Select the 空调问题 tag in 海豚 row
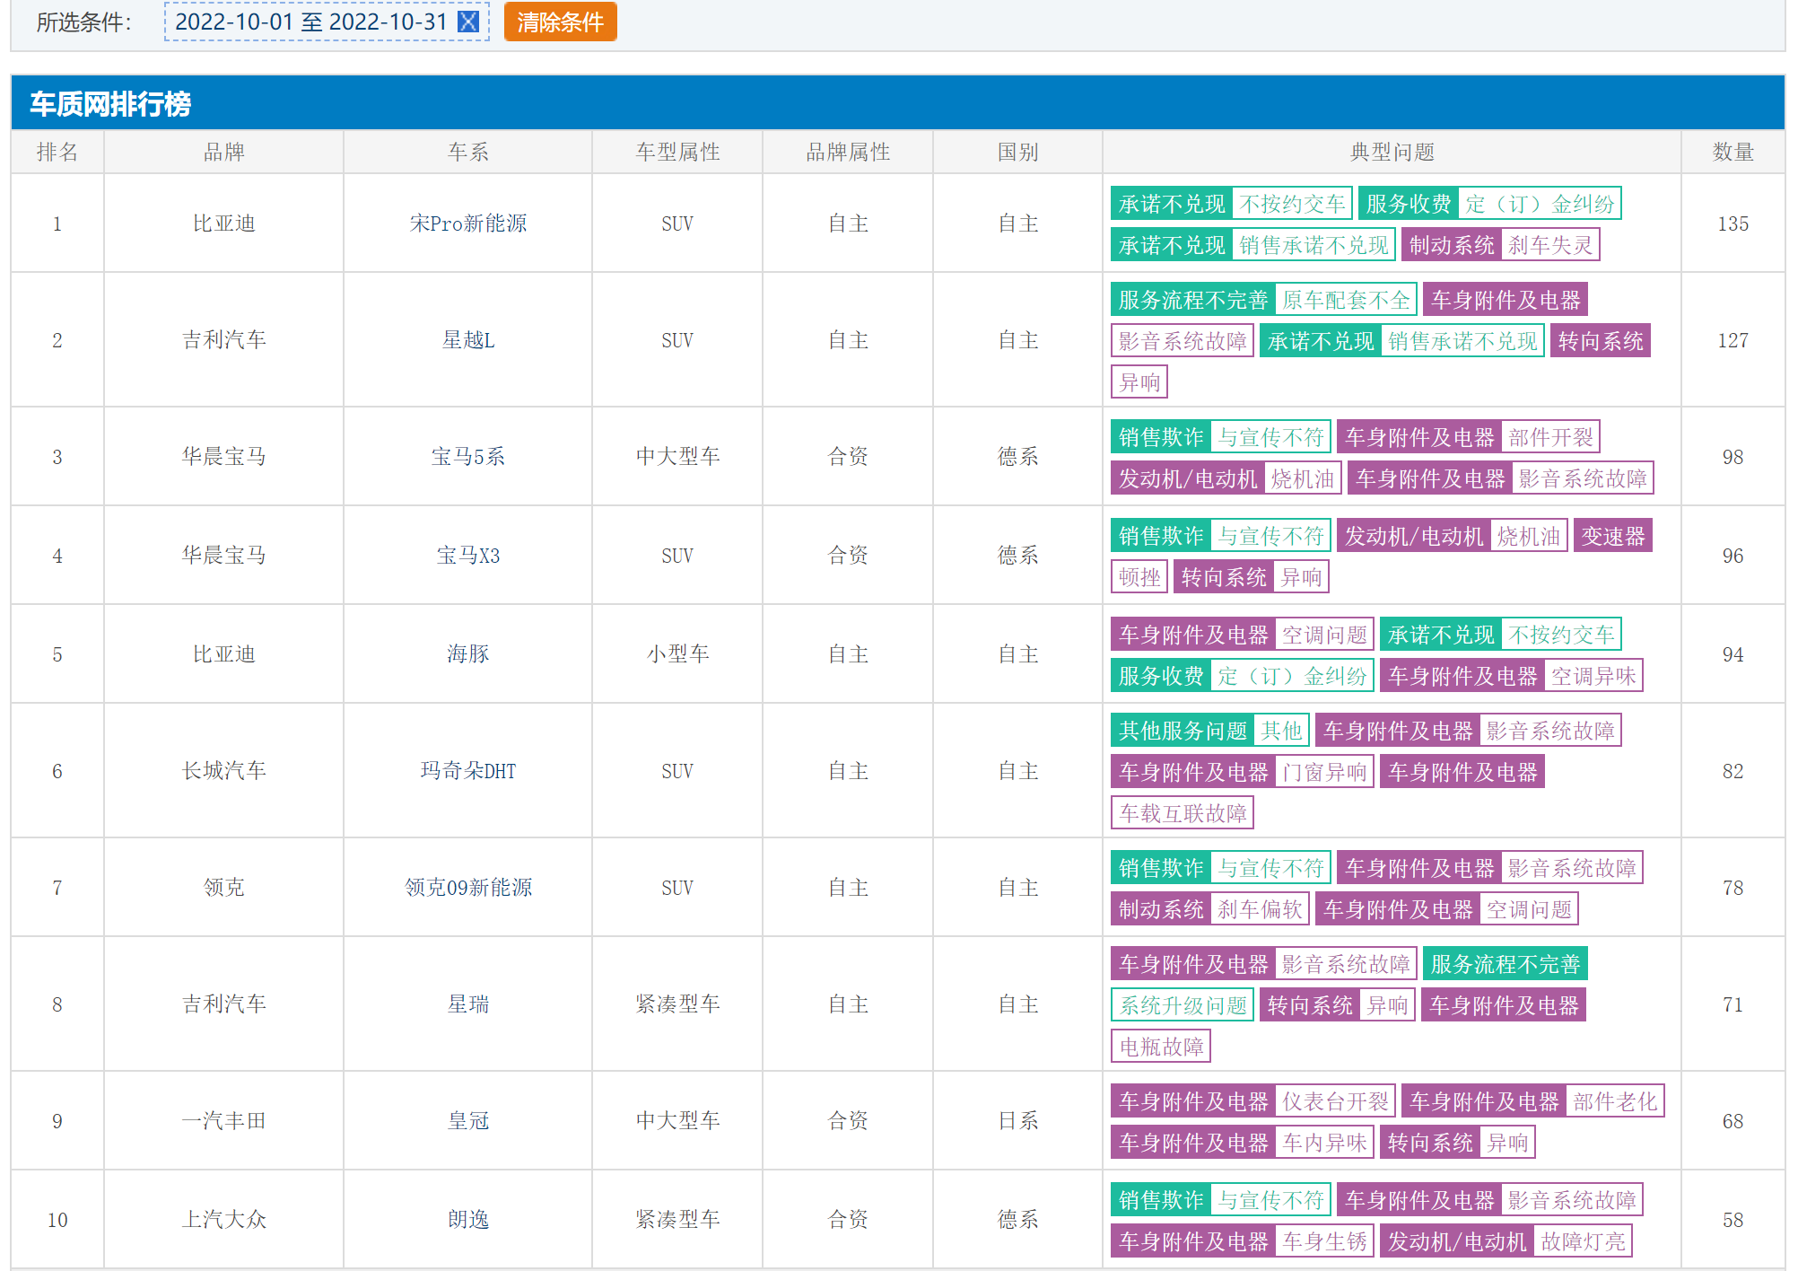 pos(1324,635)
